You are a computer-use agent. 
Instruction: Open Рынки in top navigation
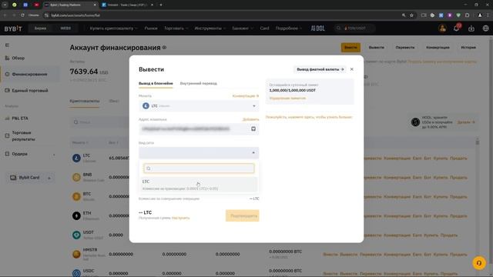coord(151,28)
